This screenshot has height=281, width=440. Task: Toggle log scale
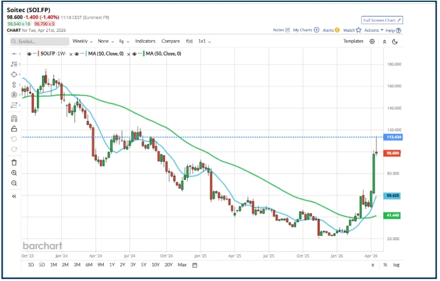pos(396,264)
